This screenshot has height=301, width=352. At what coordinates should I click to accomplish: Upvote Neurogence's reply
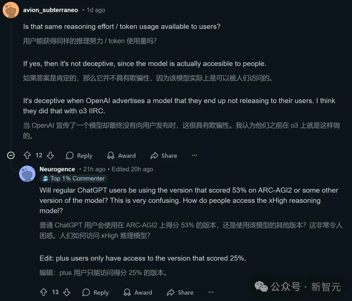[43, 292]
